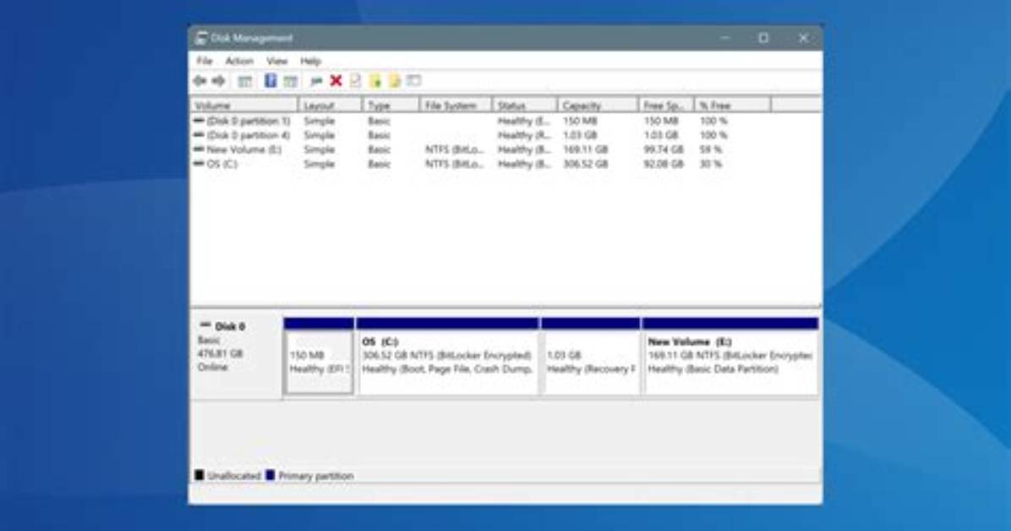Image resolution: width=1011 pixels, height=531 pixels.
Task: Click the last toolbar icon for view settings
Action: pyautogui.click(x=414, y=80)
